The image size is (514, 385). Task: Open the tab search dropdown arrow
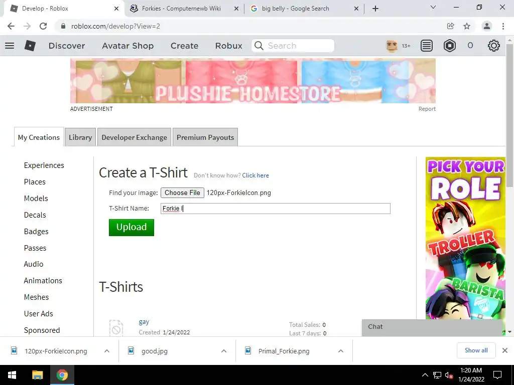point(433,7)
